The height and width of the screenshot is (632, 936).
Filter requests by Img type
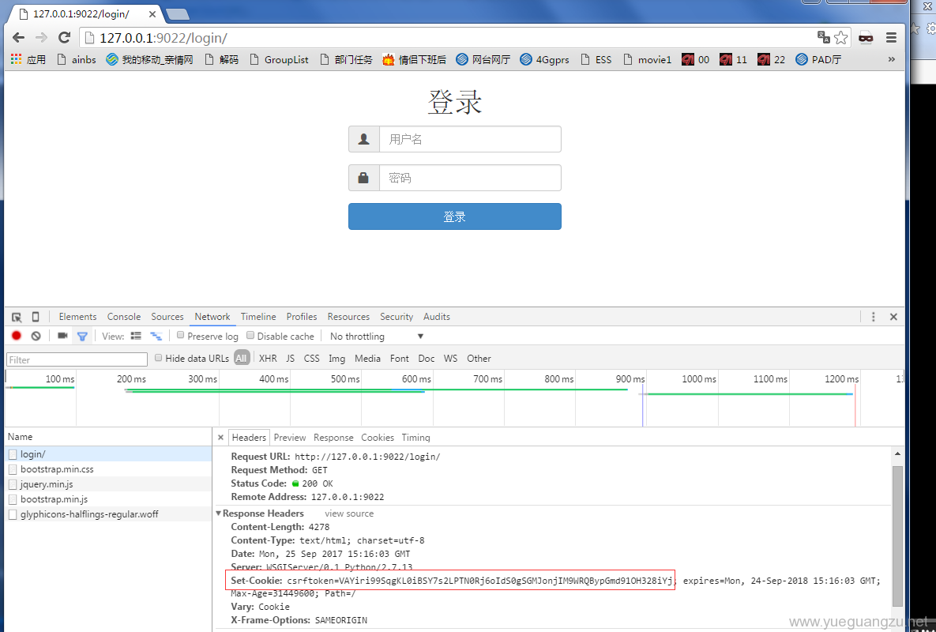336,359
